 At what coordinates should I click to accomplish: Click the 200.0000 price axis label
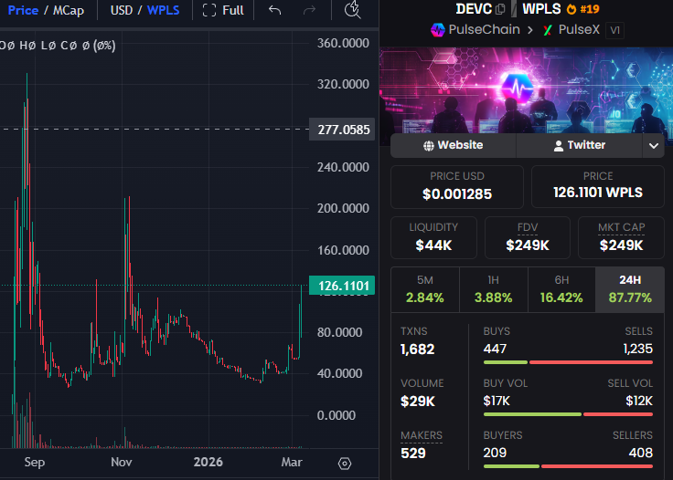tap(343, 209)
